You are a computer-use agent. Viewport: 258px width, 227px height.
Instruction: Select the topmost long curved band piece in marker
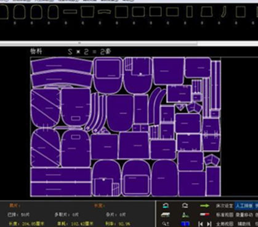61,65
